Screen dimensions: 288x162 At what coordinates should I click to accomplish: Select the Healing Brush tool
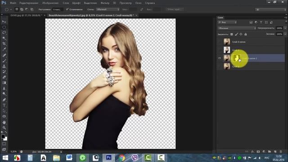tap(4, 55)
